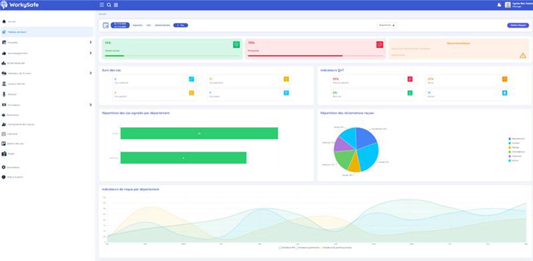Expand the Enquêtes sidebar submenu chevron
Image resolution: width=533 pixels, height=261 pixels.
90,42
